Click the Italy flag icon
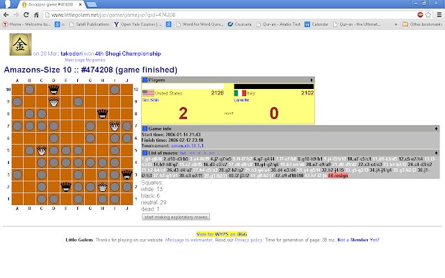The image size is (445, 278). pyautogui.click(x=240, y=93)
